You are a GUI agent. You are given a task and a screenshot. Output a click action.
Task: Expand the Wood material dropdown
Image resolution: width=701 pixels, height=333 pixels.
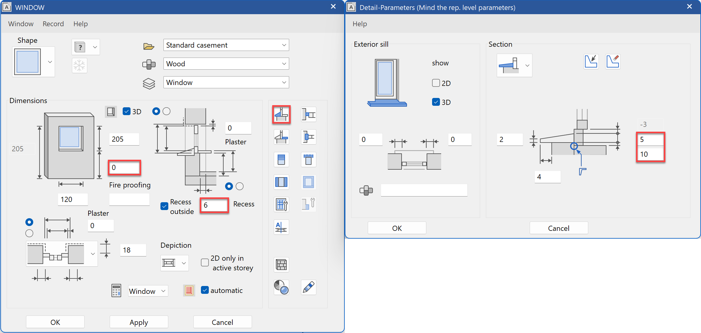pyautogui.click(x=284, y=64)
